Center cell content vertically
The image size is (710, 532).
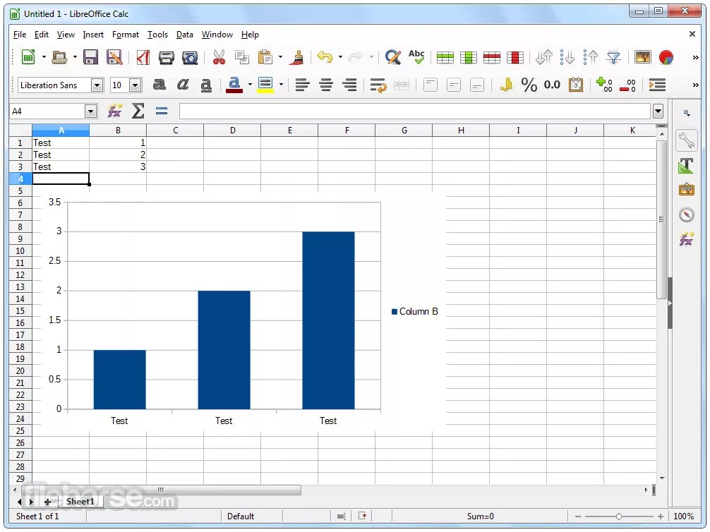(453, 85)
